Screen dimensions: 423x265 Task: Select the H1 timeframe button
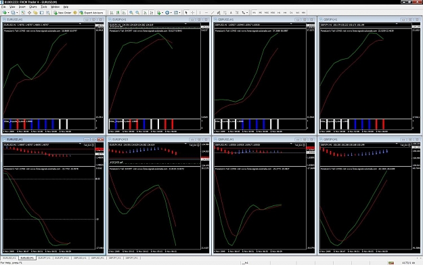[x=279, y=12]
